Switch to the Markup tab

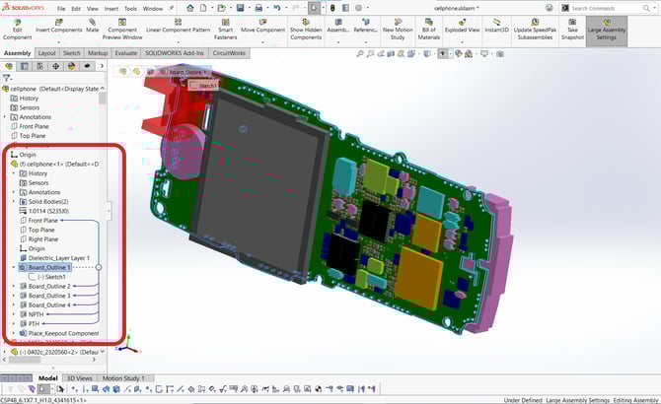[98, 53]
